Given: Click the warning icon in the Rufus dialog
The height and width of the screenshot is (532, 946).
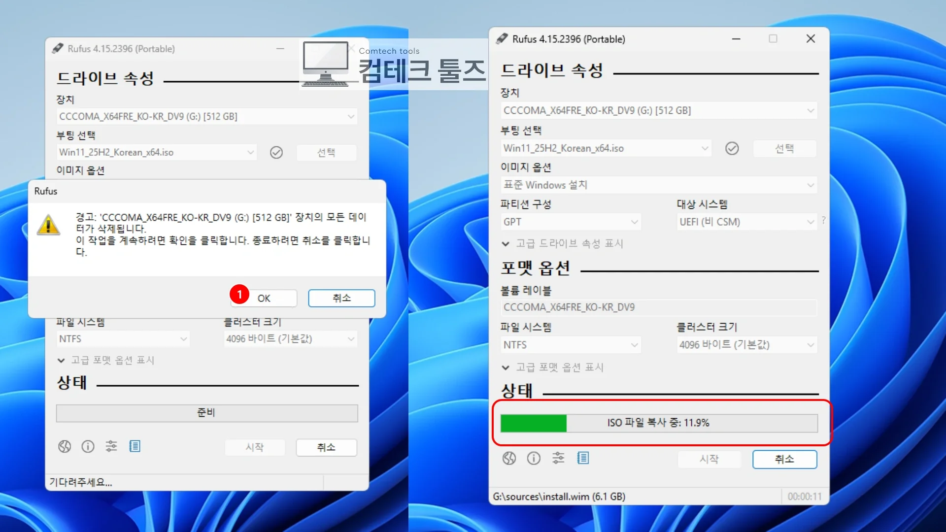Looking at the screenshot, I should coord(48,225).
